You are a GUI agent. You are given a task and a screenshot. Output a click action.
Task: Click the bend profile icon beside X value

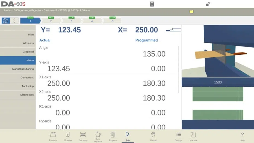point(173,30)
